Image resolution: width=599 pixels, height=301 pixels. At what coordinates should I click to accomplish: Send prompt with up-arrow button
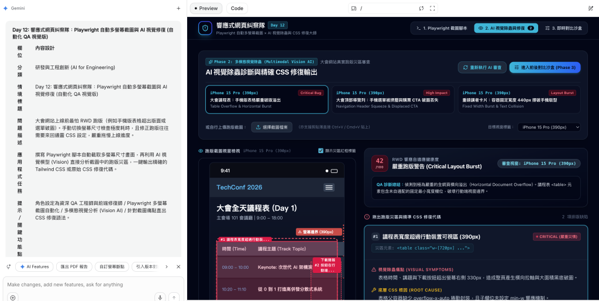point(174,297)
